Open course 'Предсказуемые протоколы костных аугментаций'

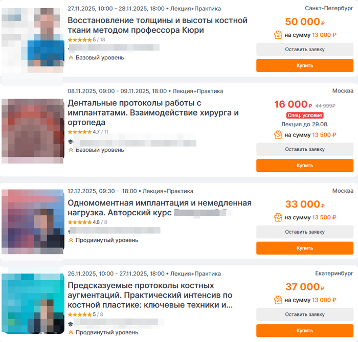point(150,295)
